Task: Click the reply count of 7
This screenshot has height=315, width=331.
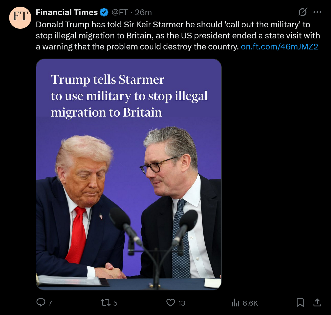Action: [50, 303]
